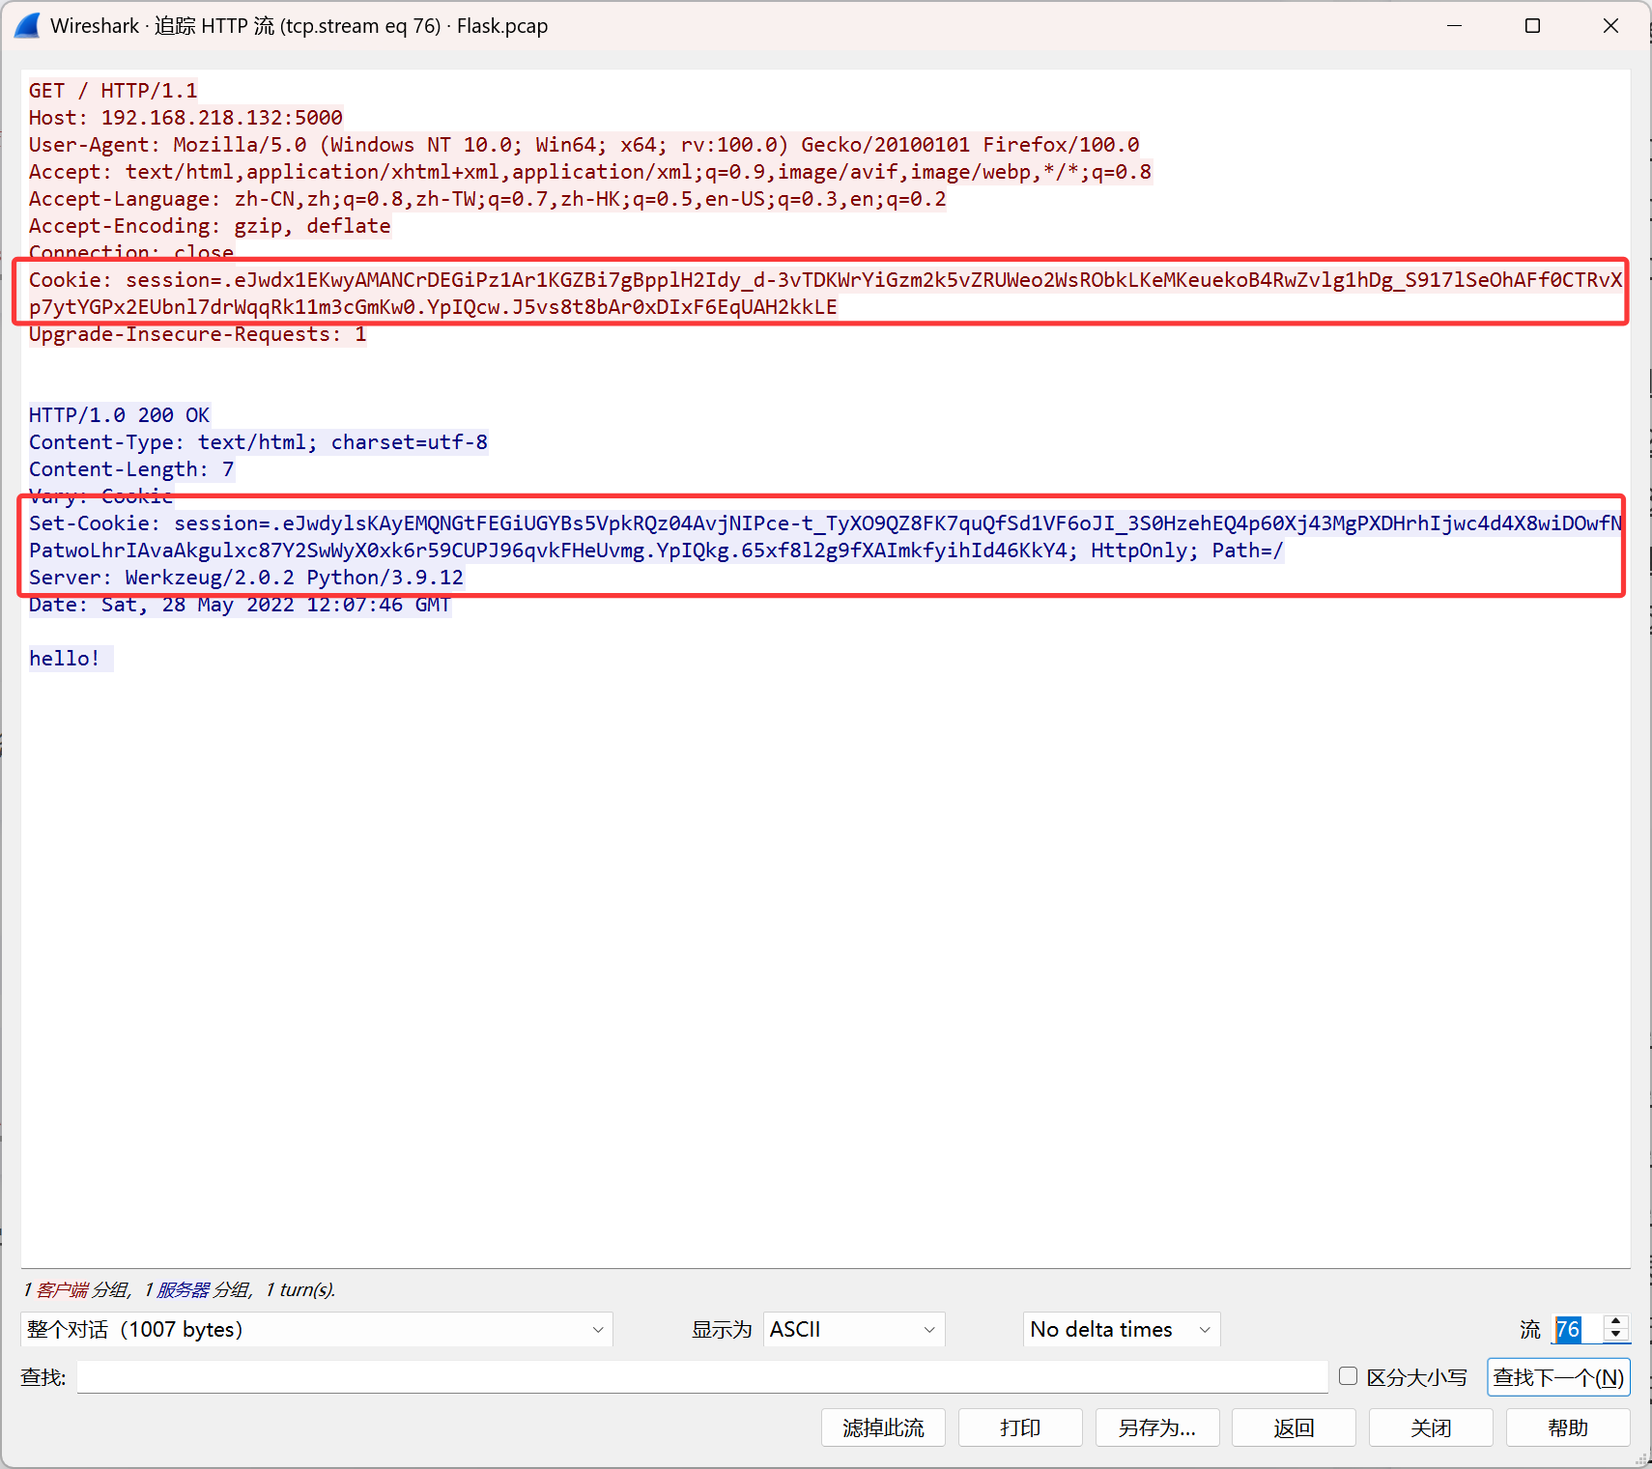Viewport: 1652px width, 1469px height.
Task: Decrease the stream number with down arrow
Action: click(1616, 1337)
